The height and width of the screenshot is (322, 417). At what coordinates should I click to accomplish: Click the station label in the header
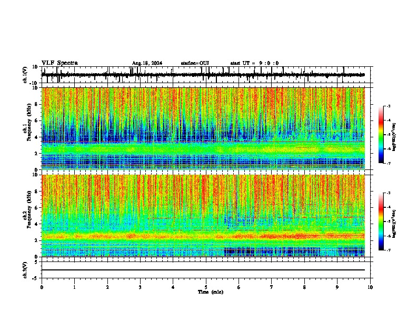coord(195,63)
